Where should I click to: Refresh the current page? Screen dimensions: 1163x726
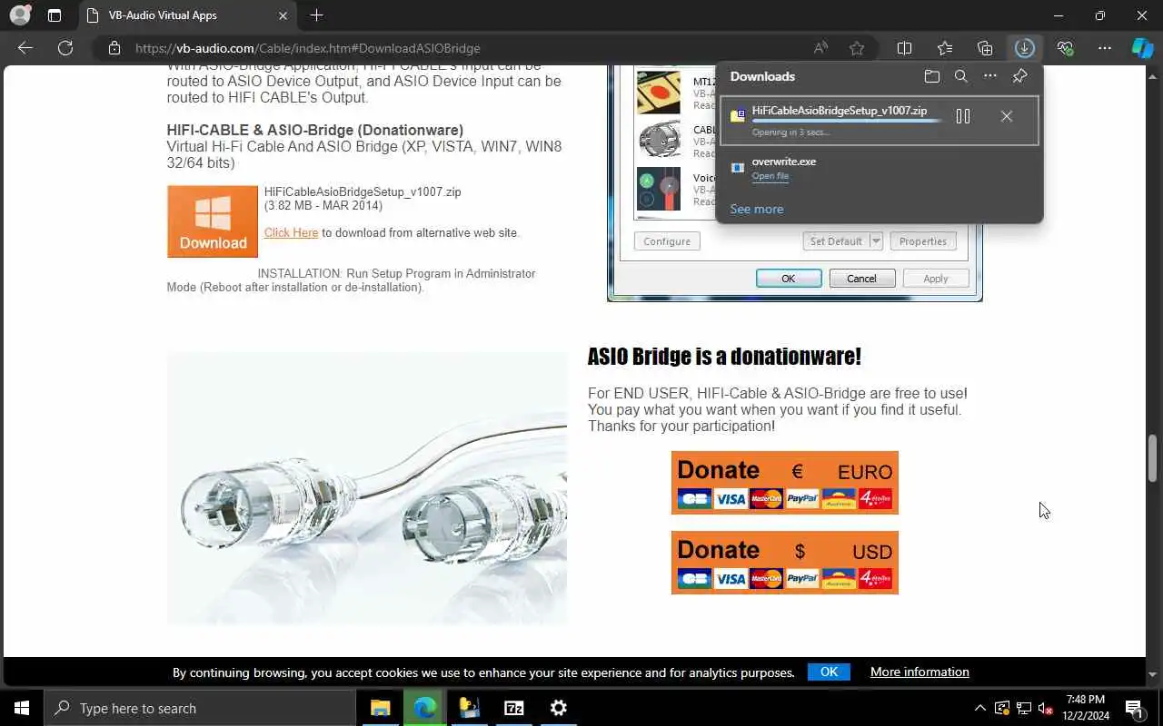tap(65, 48)
